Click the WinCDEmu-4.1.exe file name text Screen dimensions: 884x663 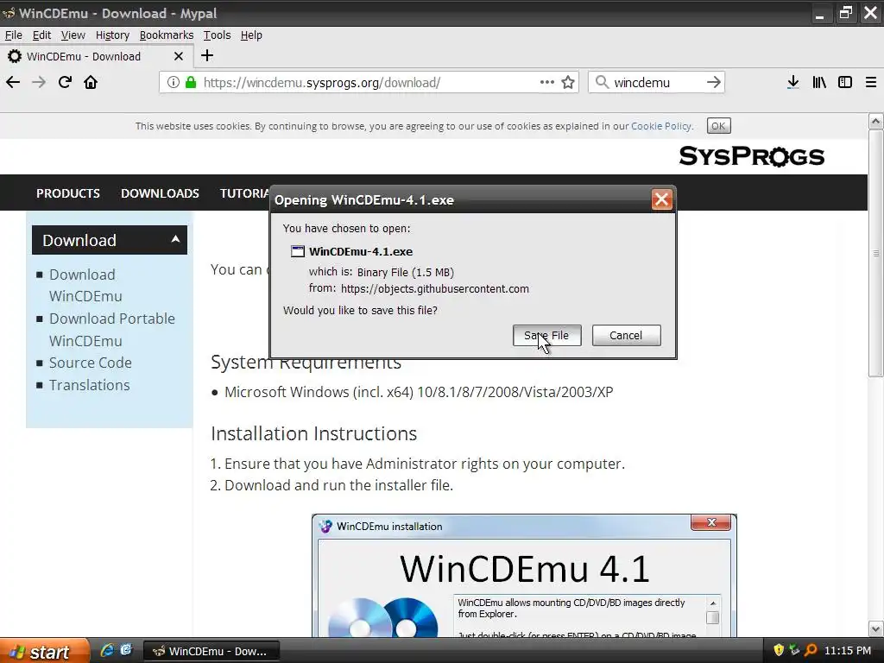tap(361, 251)
